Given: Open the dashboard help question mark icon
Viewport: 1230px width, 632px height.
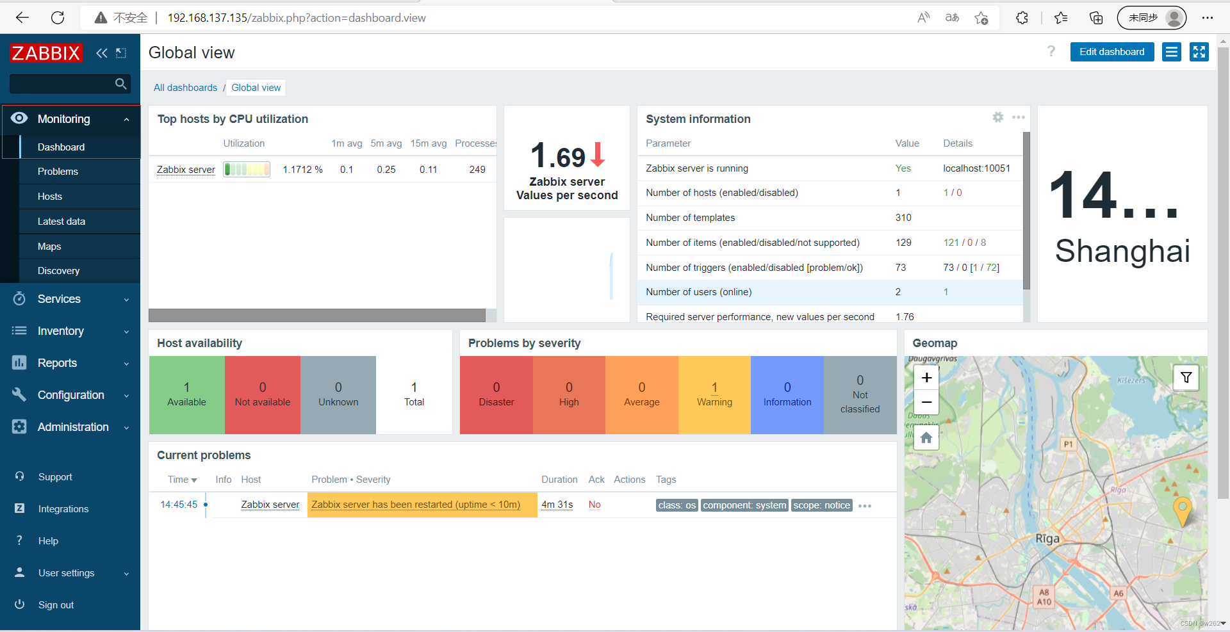Looking at the screenshot, I should (x=1051, y=51).
